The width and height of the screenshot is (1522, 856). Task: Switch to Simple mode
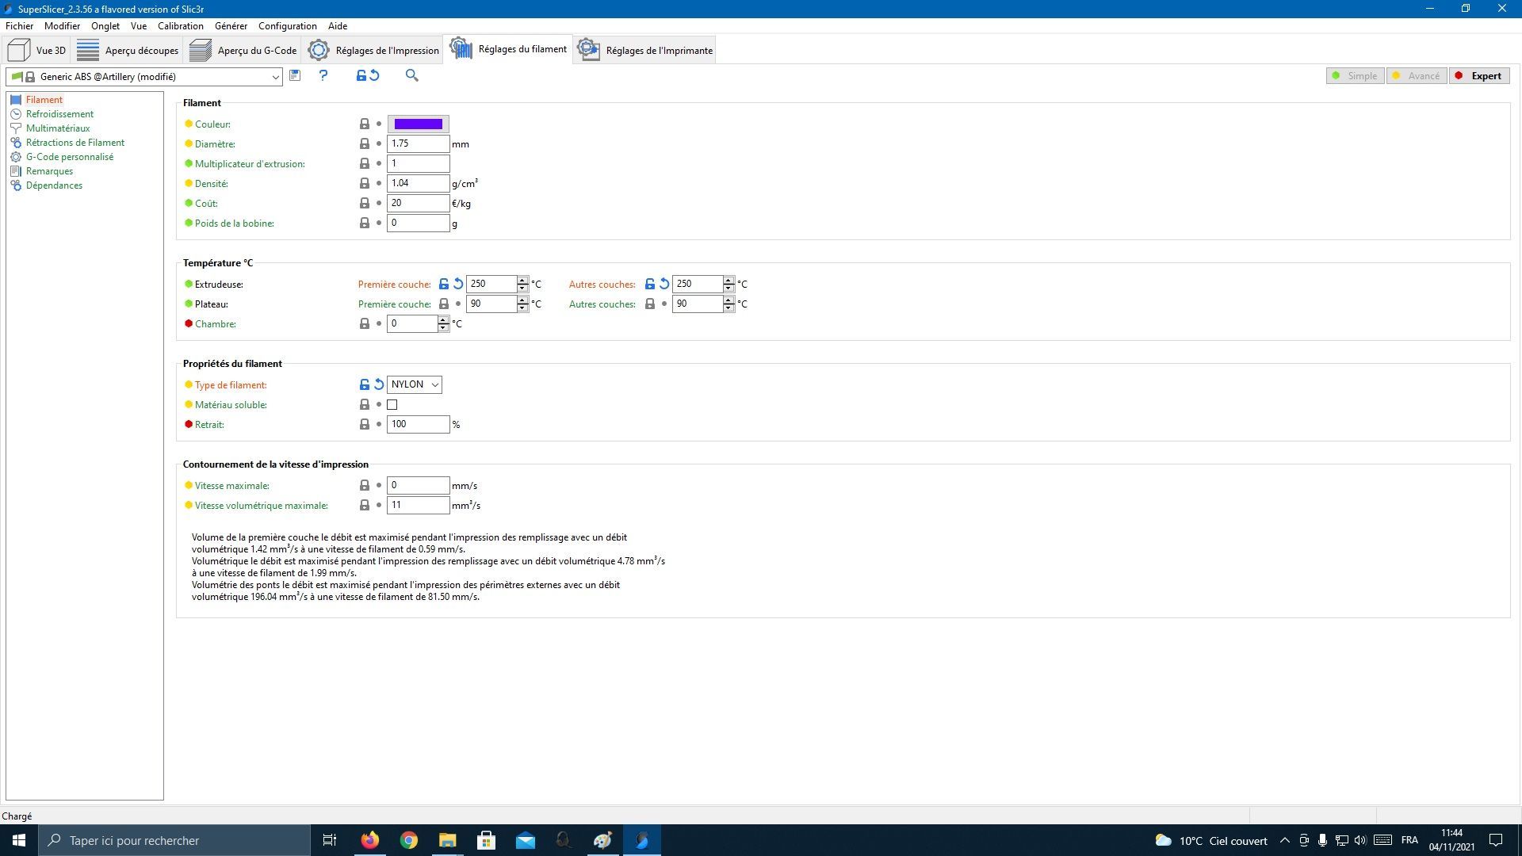[1356, 76]
